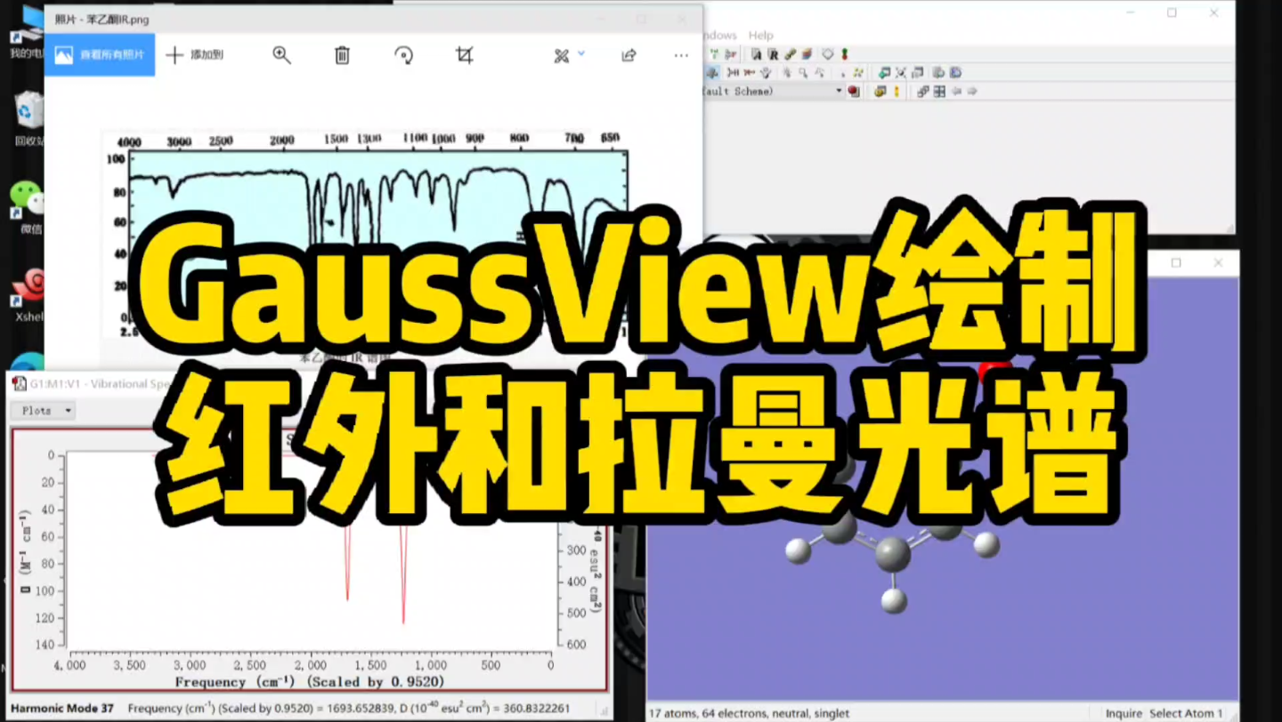Click the diamond-shaped icon in GaussView toolbar

[x=828, y=54]
